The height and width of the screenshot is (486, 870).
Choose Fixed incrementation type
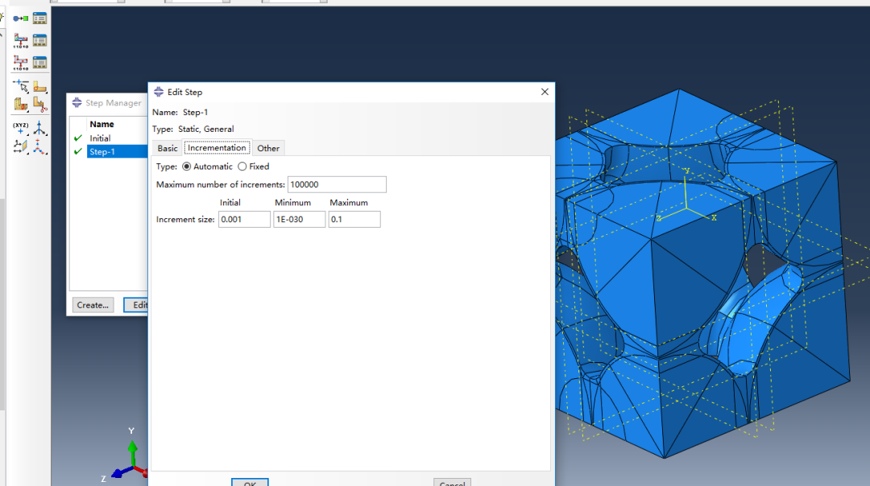242,167
